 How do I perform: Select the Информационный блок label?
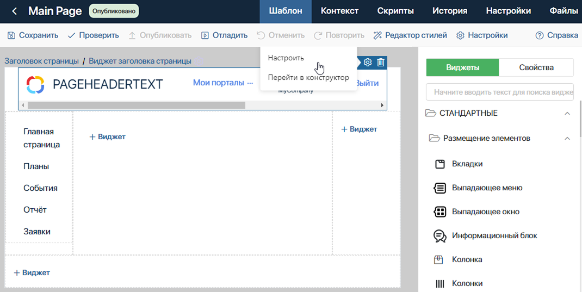[x=494, y=235]
